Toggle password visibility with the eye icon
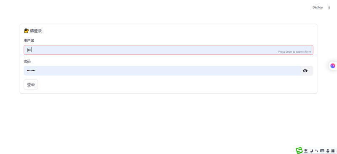 point(305,70)
